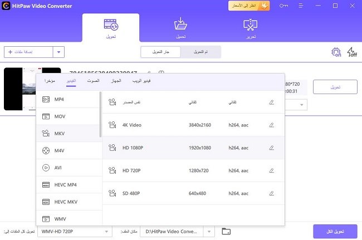Click the MKV camera icon

coord(46,134)
